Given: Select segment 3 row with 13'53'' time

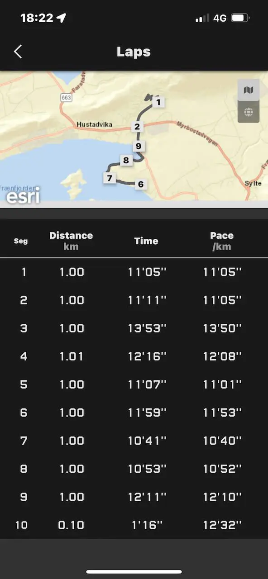Looking at the screenshot, I should pyautogui.click(x=134, y=328).
